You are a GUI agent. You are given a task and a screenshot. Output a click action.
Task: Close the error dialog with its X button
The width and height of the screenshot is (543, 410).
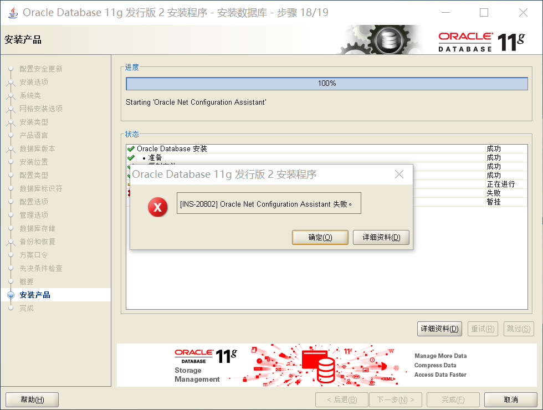coord(399,174)
